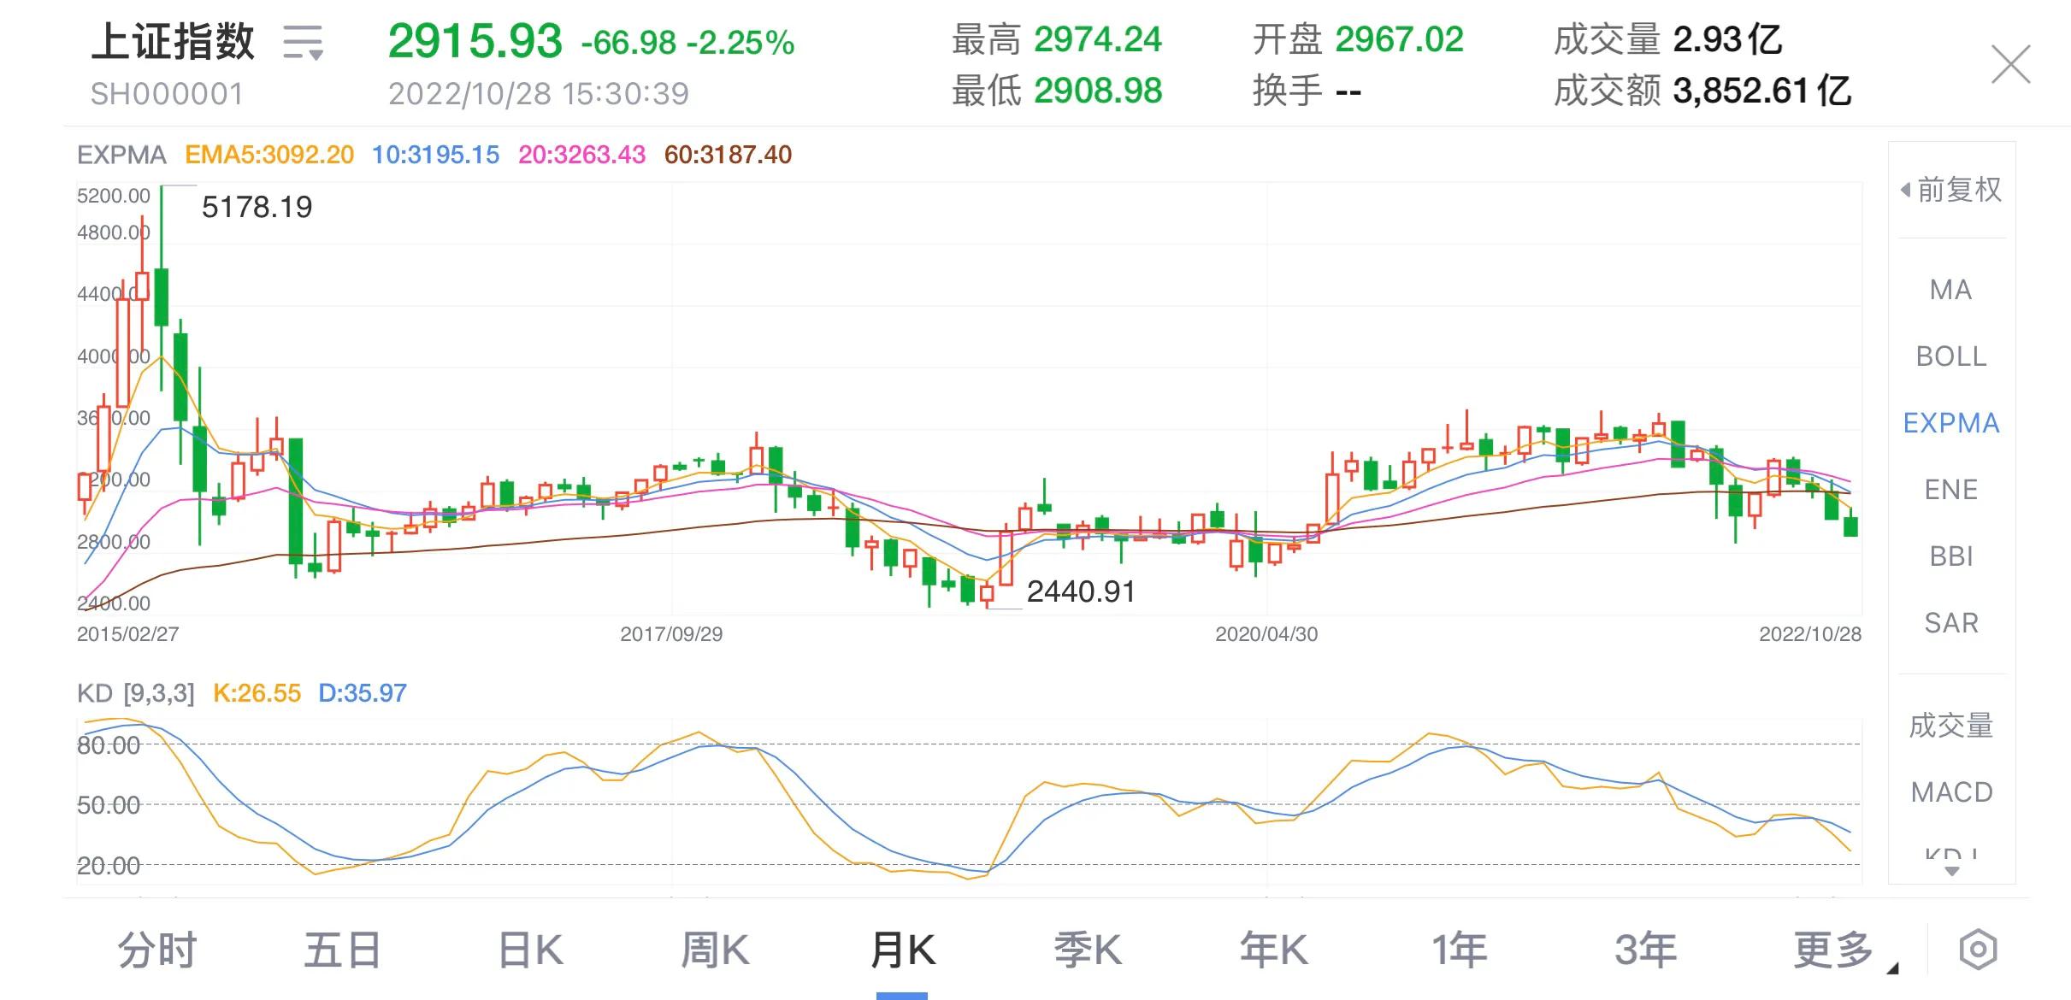Enable the SAR indicator
Screen dimensions: 2071x1000
pyautogui.click(x=1951, y=623)
